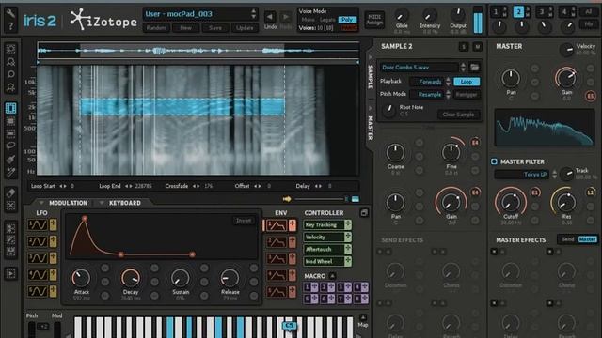Viewport: 602px width, 338px height.
Task: Open the Mix tab
Action: 588,24
